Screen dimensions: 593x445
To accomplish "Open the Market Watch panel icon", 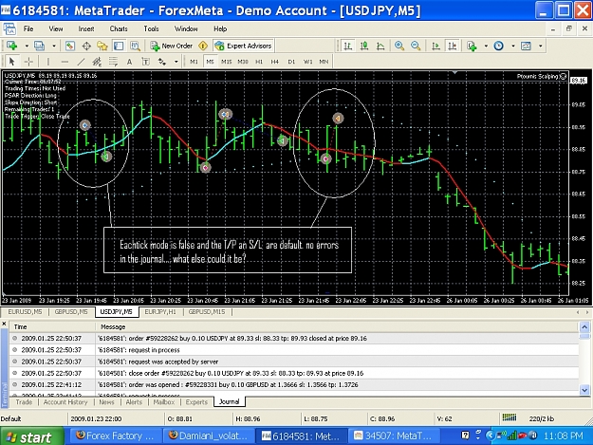I will pyautogui.click(x=70, y=46).
